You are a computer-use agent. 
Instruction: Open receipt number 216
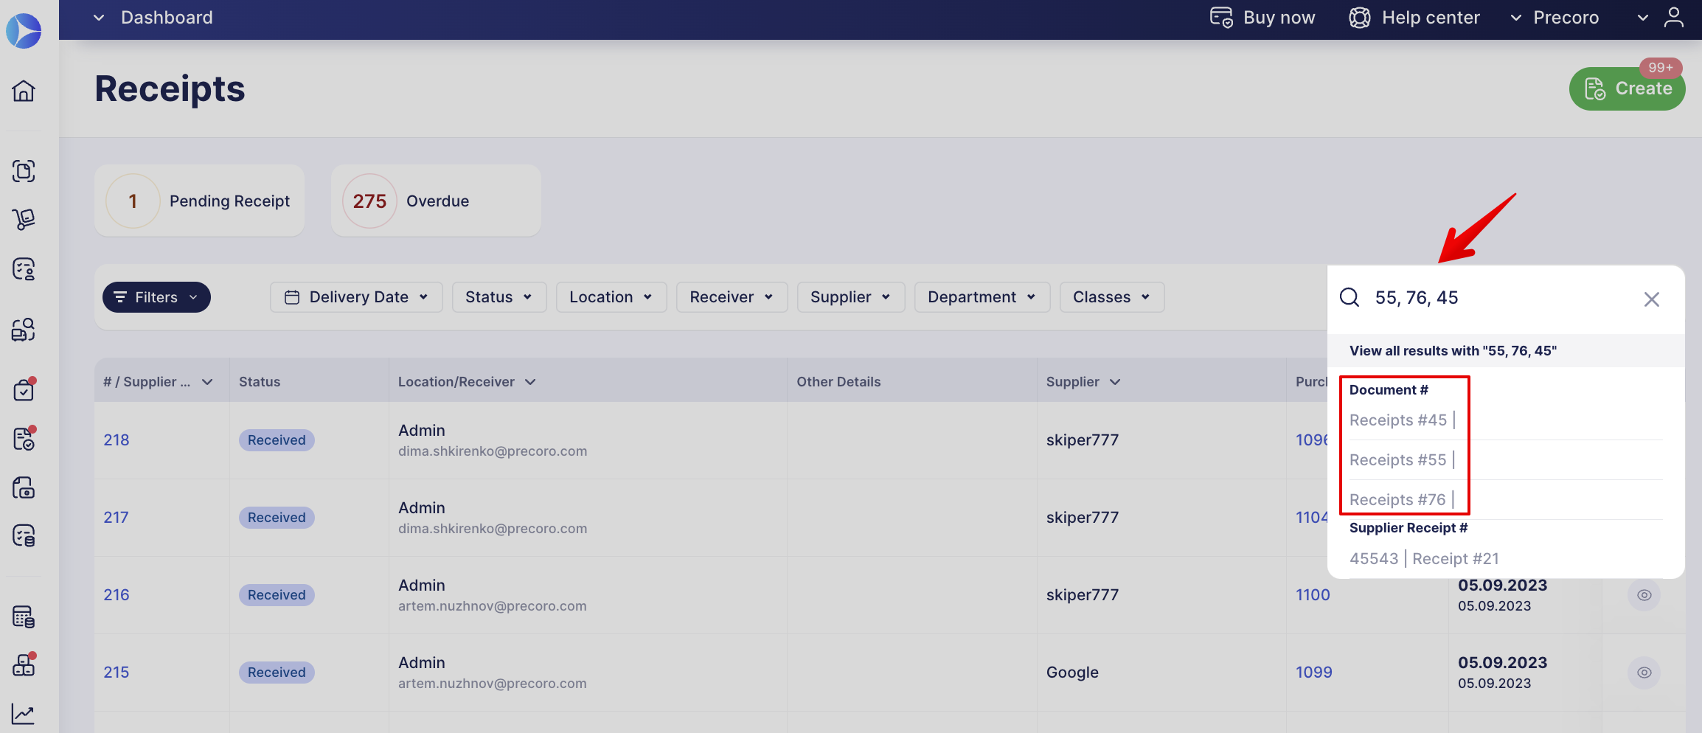[117, 595]
